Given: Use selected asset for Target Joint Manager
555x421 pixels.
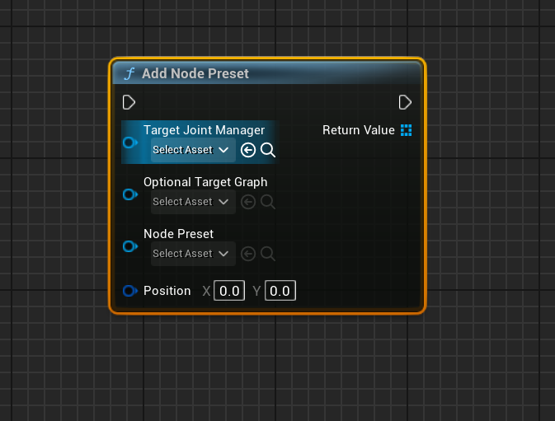Looking at the screenshot, I should pos(248,150).
